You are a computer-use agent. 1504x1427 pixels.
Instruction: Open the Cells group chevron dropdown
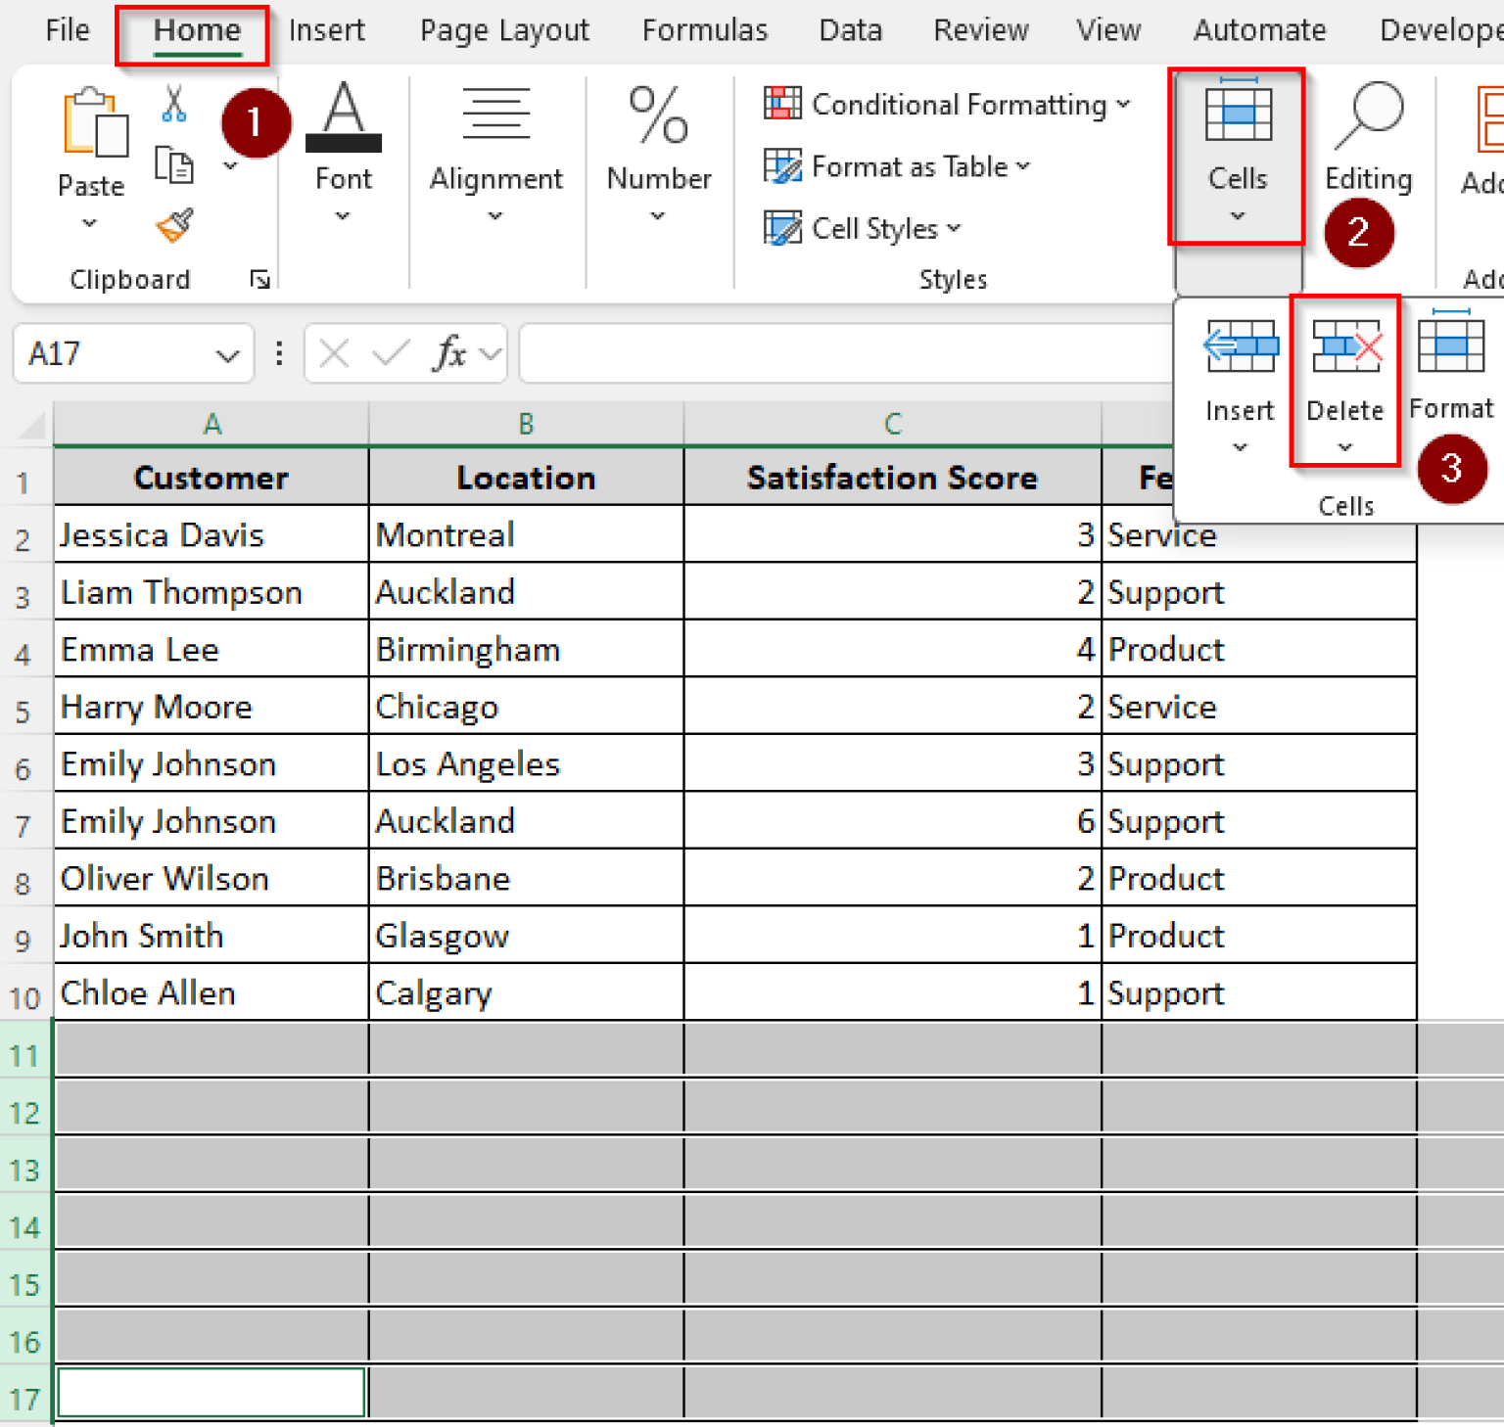click(x=1238, y=215)
